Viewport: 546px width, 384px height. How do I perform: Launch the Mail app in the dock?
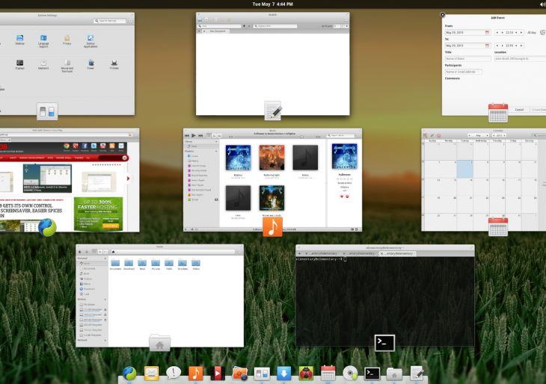click(152, 373)
